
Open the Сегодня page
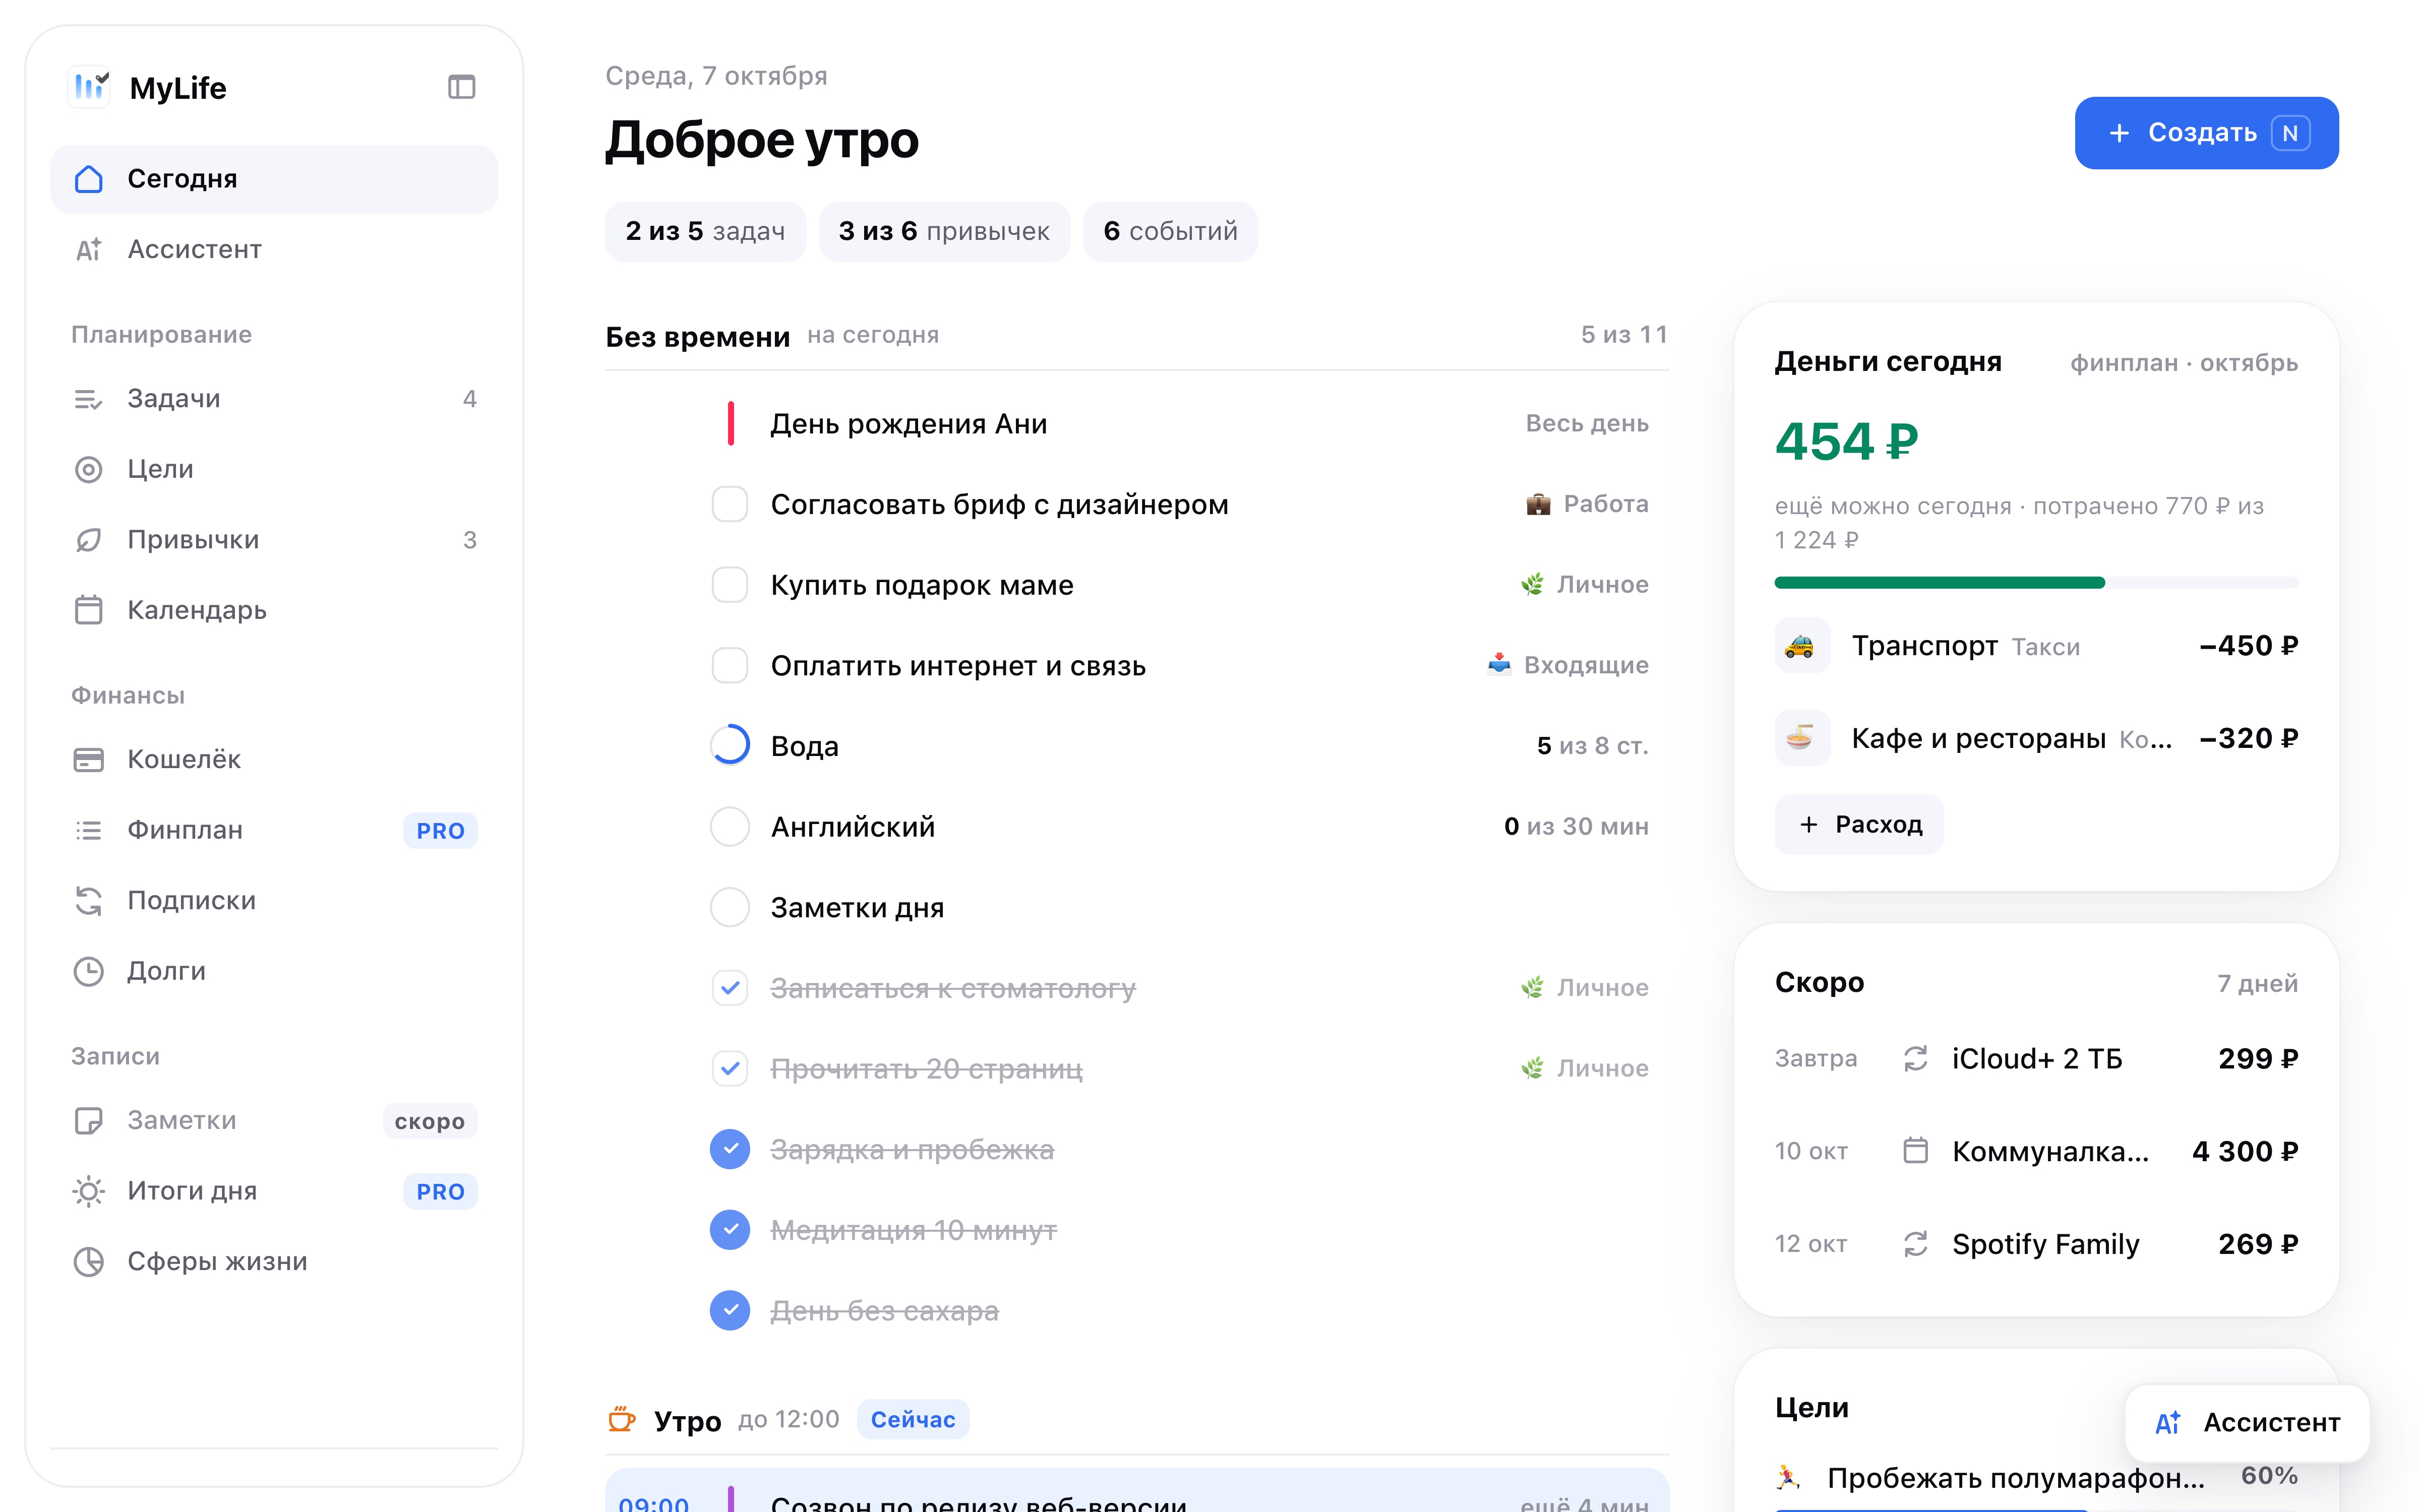coord(274,179)
